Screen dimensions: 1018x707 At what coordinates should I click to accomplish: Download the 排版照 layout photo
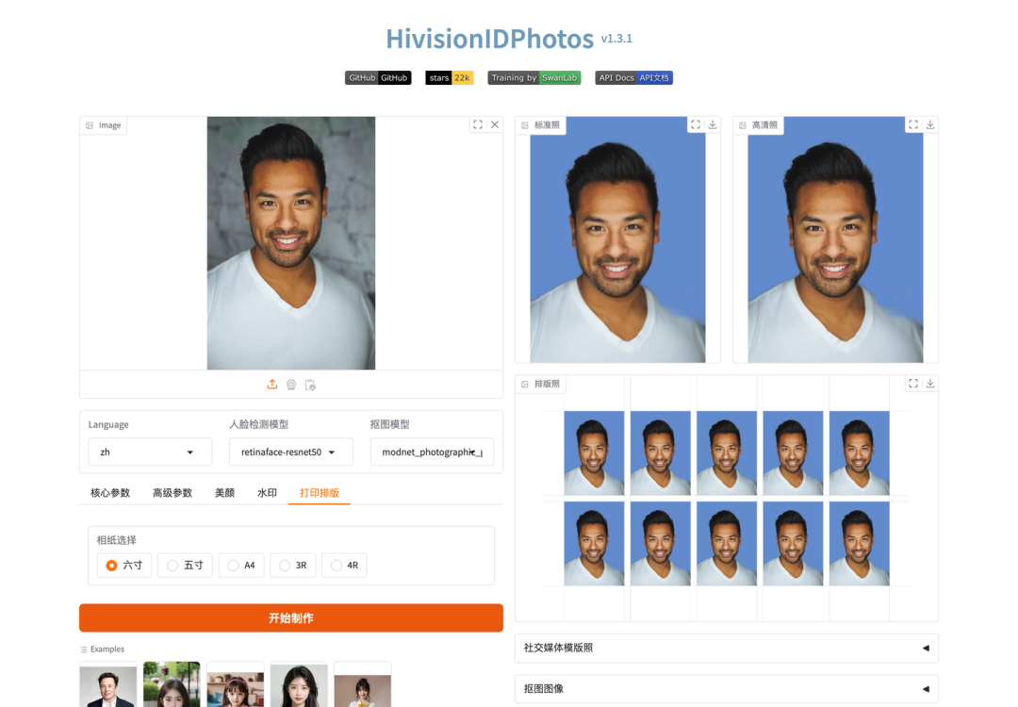tap(929, 384)
